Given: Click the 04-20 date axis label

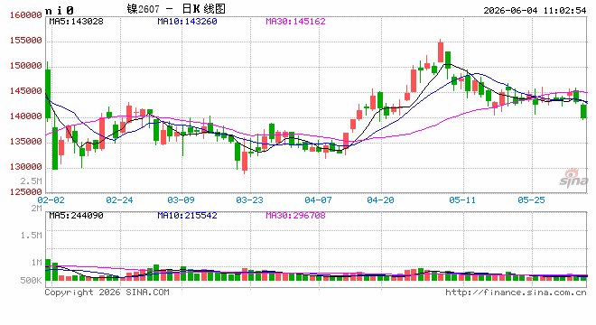Looking at the screenshot, I should point(380,200).
